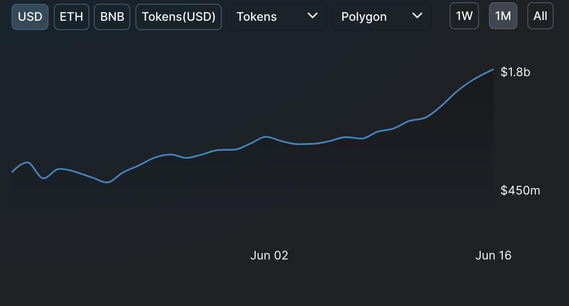Switch chart denomination to BNB
569x306 pixels.
click(x=112, y=17)
